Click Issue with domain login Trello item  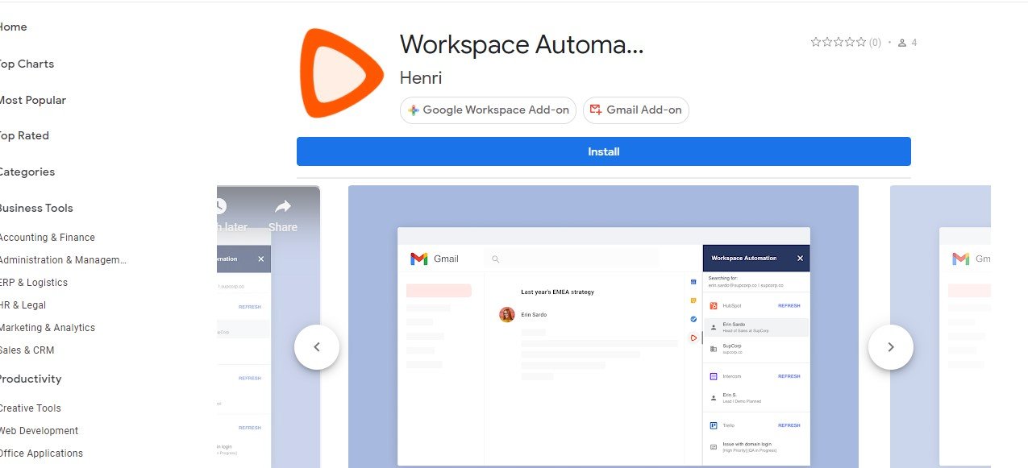756,446
